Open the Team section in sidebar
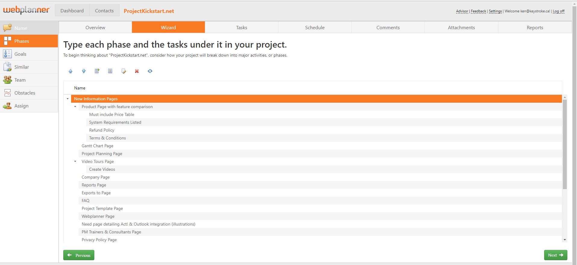Screen dimensions: 577x265 29,80
